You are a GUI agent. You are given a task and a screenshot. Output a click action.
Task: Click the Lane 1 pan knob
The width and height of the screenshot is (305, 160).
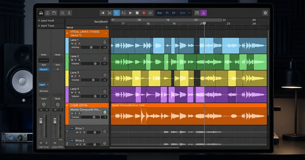coord(105,42)
